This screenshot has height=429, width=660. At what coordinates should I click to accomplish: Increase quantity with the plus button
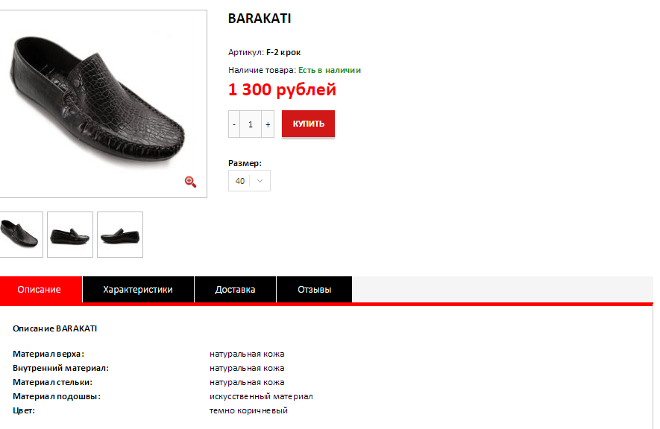point(268,124)
